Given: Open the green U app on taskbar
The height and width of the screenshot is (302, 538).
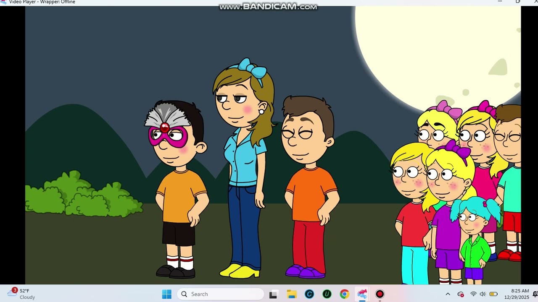Looking at the screenshot, I should point(327,294).
